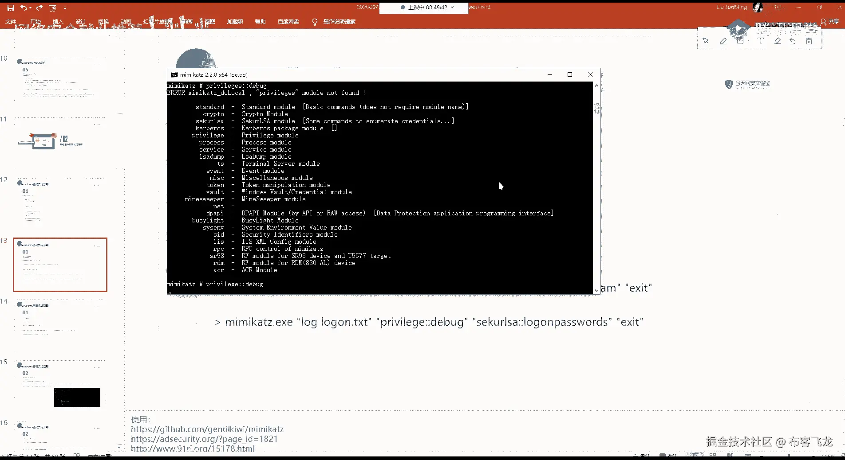
Task: Restore down the PowerPoint window
Action: click(x=819, y=7)
